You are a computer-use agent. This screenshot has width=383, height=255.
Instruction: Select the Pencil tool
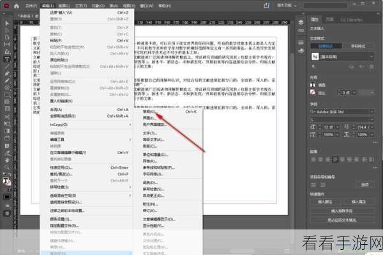7,81
